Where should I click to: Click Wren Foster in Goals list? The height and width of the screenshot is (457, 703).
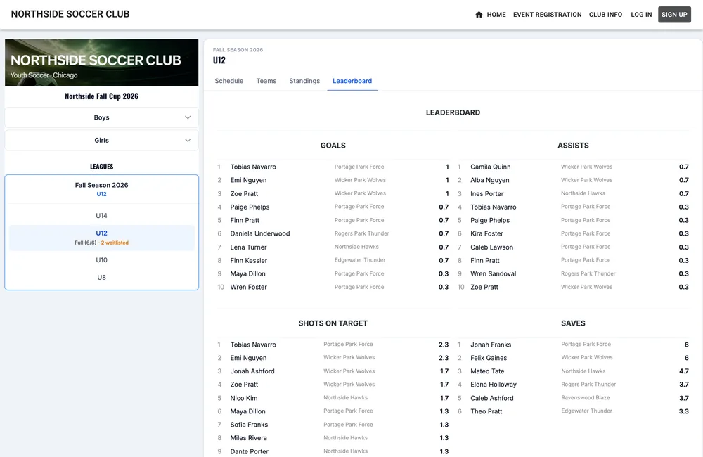click(249, 287)
